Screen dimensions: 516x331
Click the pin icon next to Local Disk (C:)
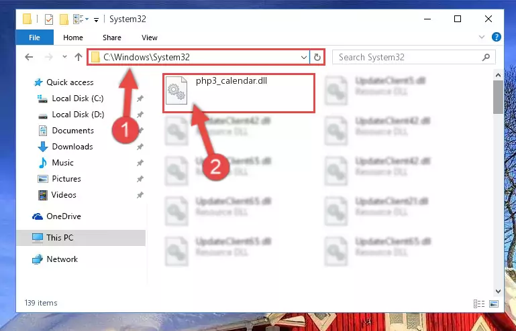(x=140, y=98)
